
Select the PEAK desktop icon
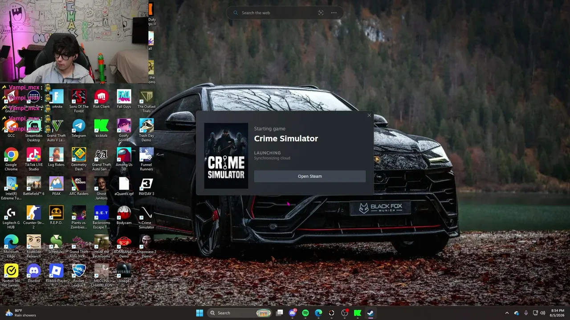click(56, 186)
